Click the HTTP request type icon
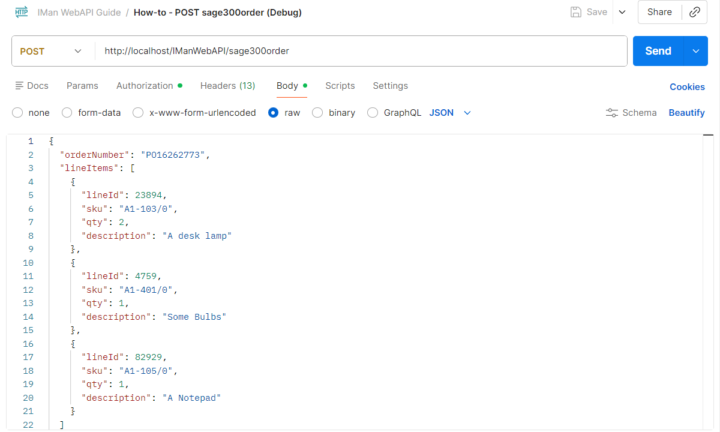This screenshot has height=432, width=720. point(22,12)
